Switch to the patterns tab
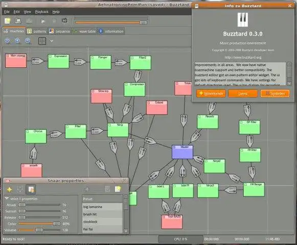The image size is (297, 245). [37, 32]
